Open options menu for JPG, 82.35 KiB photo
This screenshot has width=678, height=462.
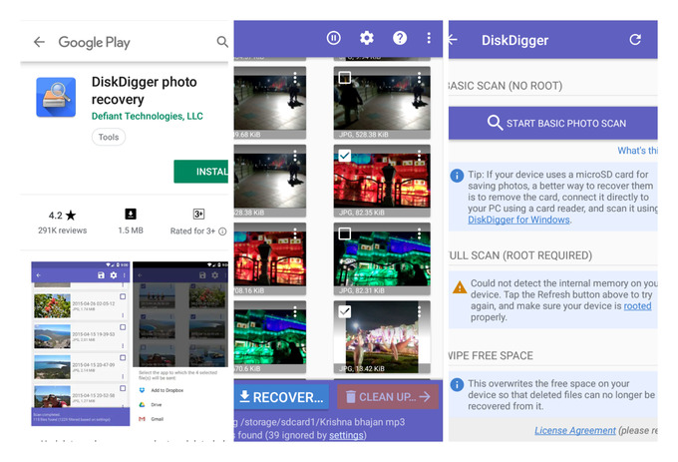pos(419,156)
